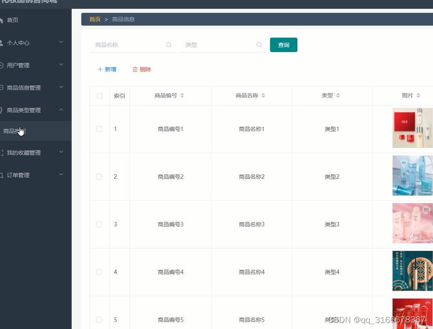Viewport: 433px width, 329px height.
Task: Tick the select-all checkbox in table header
Action: (100, 96)
